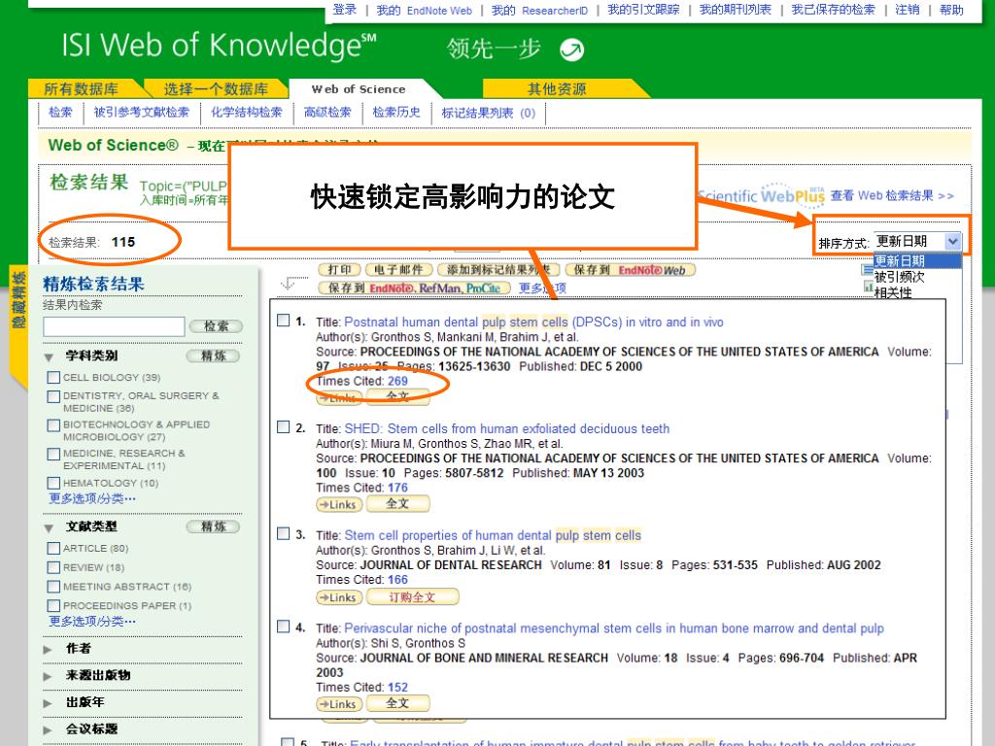The image size is (995, 746).
Task: Select 更新日期 option in sort list
Action: coord(917,260)
